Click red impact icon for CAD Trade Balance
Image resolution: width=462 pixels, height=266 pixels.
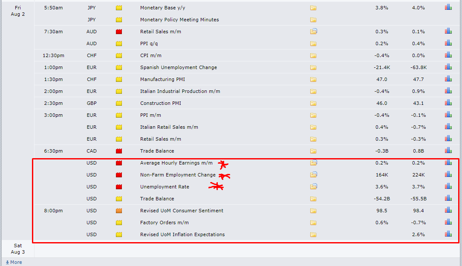[x=119, y=151]
